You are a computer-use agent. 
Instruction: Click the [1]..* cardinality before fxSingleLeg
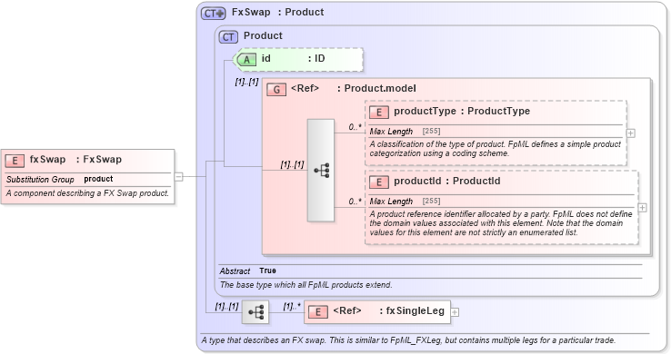292,306
